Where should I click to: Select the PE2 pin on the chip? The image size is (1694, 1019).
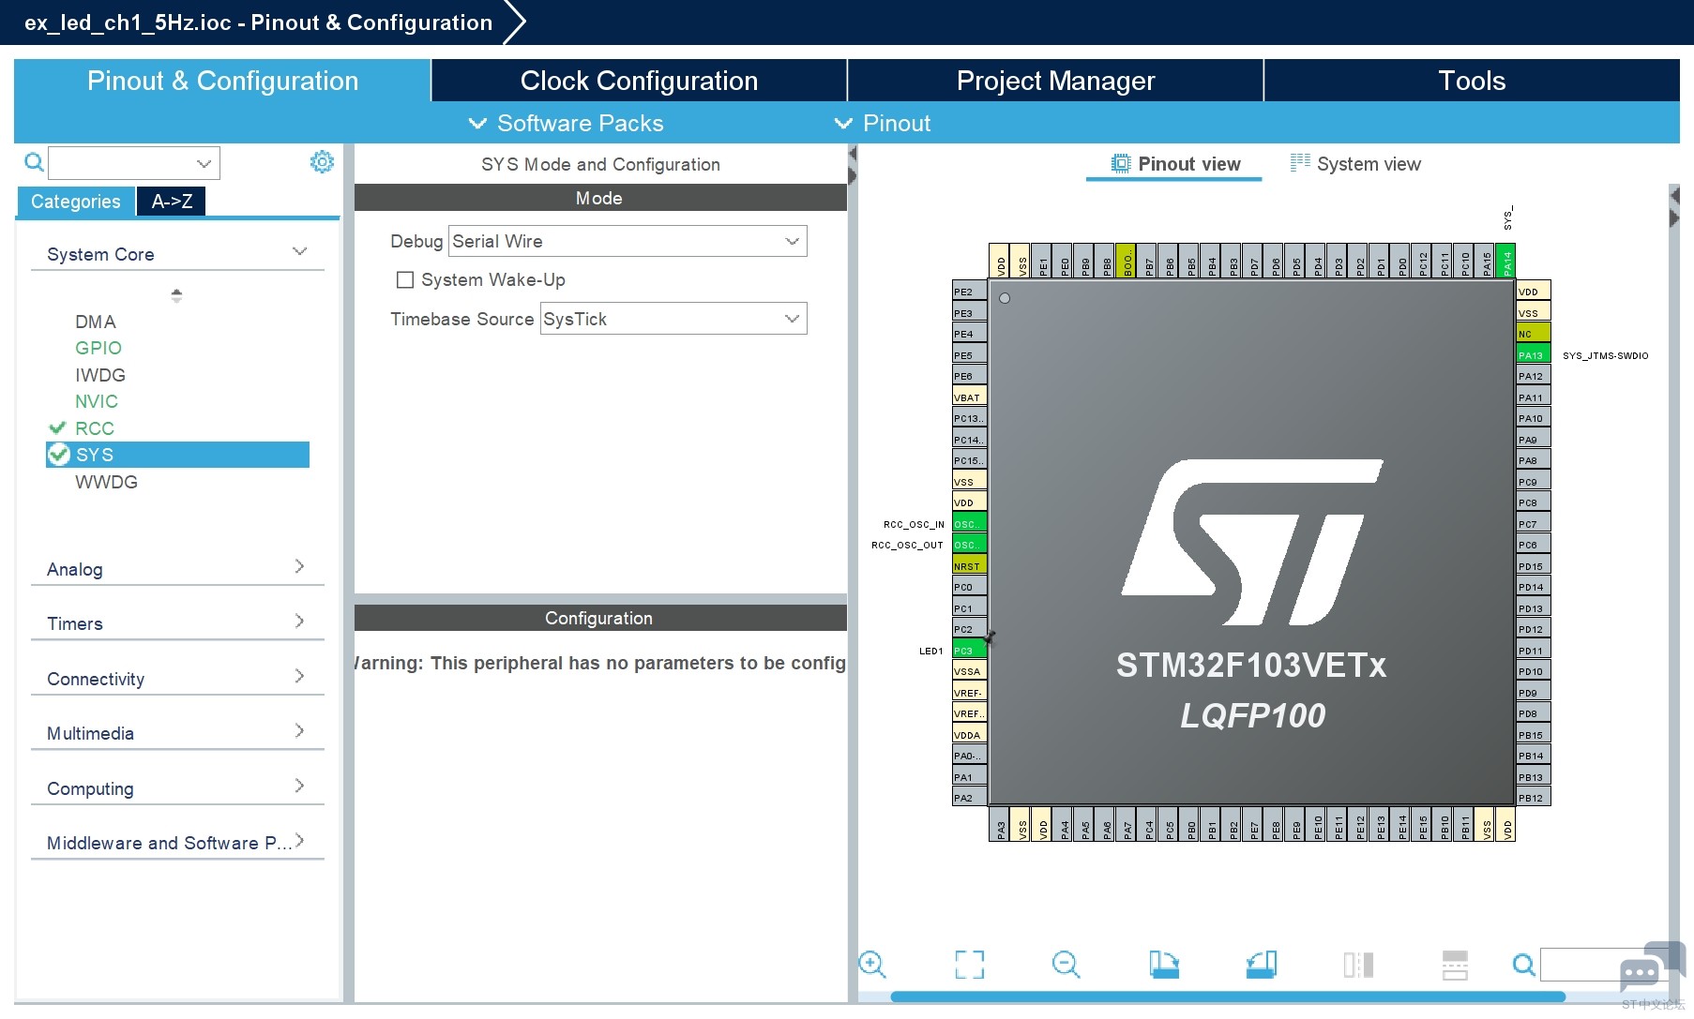[x=969, y=292]
